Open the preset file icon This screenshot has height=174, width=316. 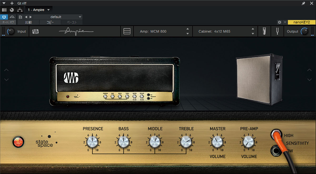(21, 17)
